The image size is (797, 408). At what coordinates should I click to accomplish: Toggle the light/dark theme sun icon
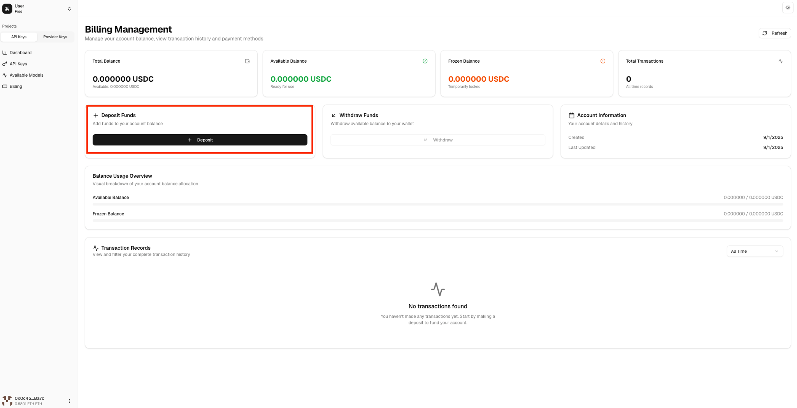(788, 8)
